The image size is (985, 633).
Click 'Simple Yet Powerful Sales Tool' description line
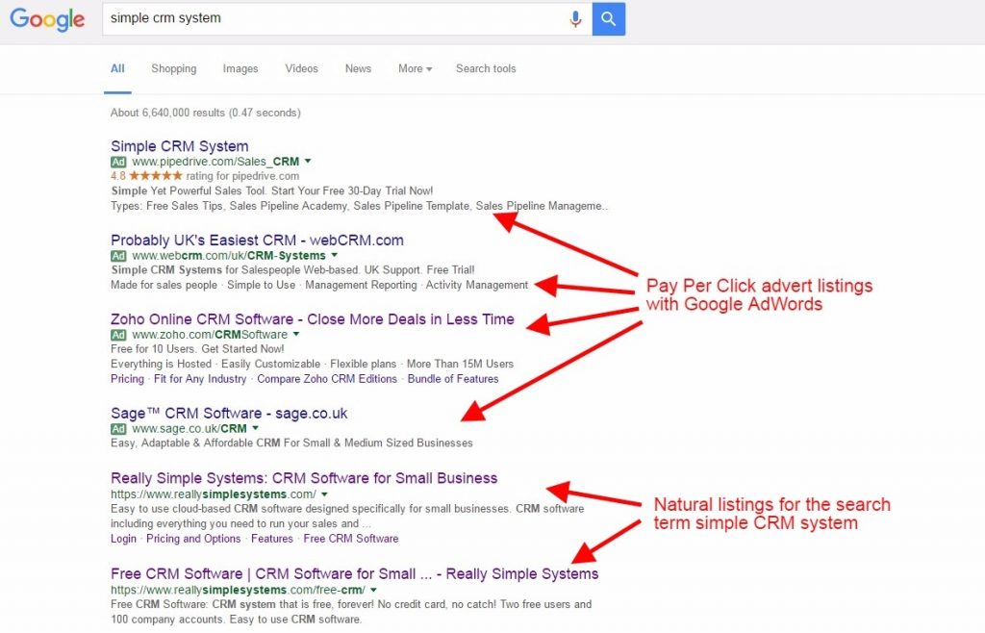click(272, 190)
